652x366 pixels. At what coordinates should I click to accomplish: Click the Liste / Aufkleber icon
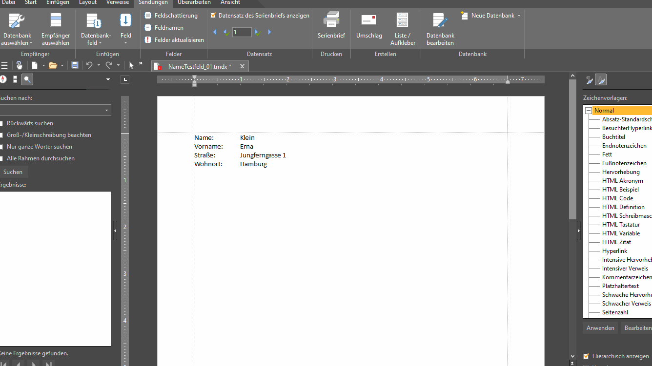pyautogui.click(x=402, y=20)
